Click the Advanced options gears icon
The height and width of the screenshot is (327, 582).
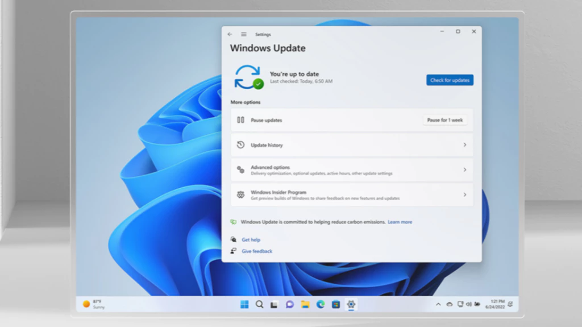pyautogui.click(x=240, y=170)
